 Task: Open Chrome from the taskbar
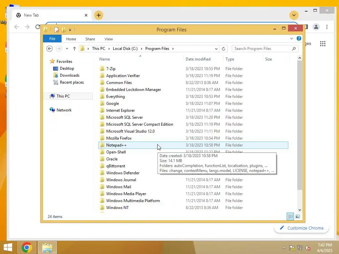click(x=27, y=247)
